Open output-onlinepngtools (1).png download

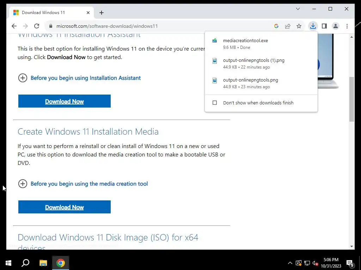(261, 64)
